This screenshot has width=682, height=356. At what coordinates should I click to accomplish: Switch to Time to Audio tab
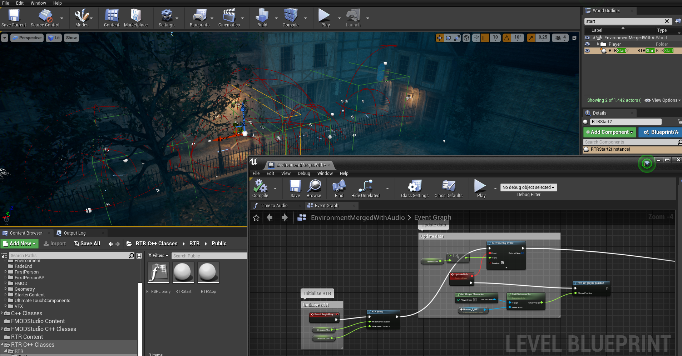coord(274,206)
